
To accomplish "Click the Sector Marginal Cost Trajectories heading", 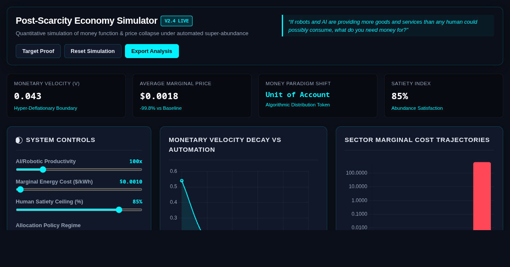I will [417, 140].
